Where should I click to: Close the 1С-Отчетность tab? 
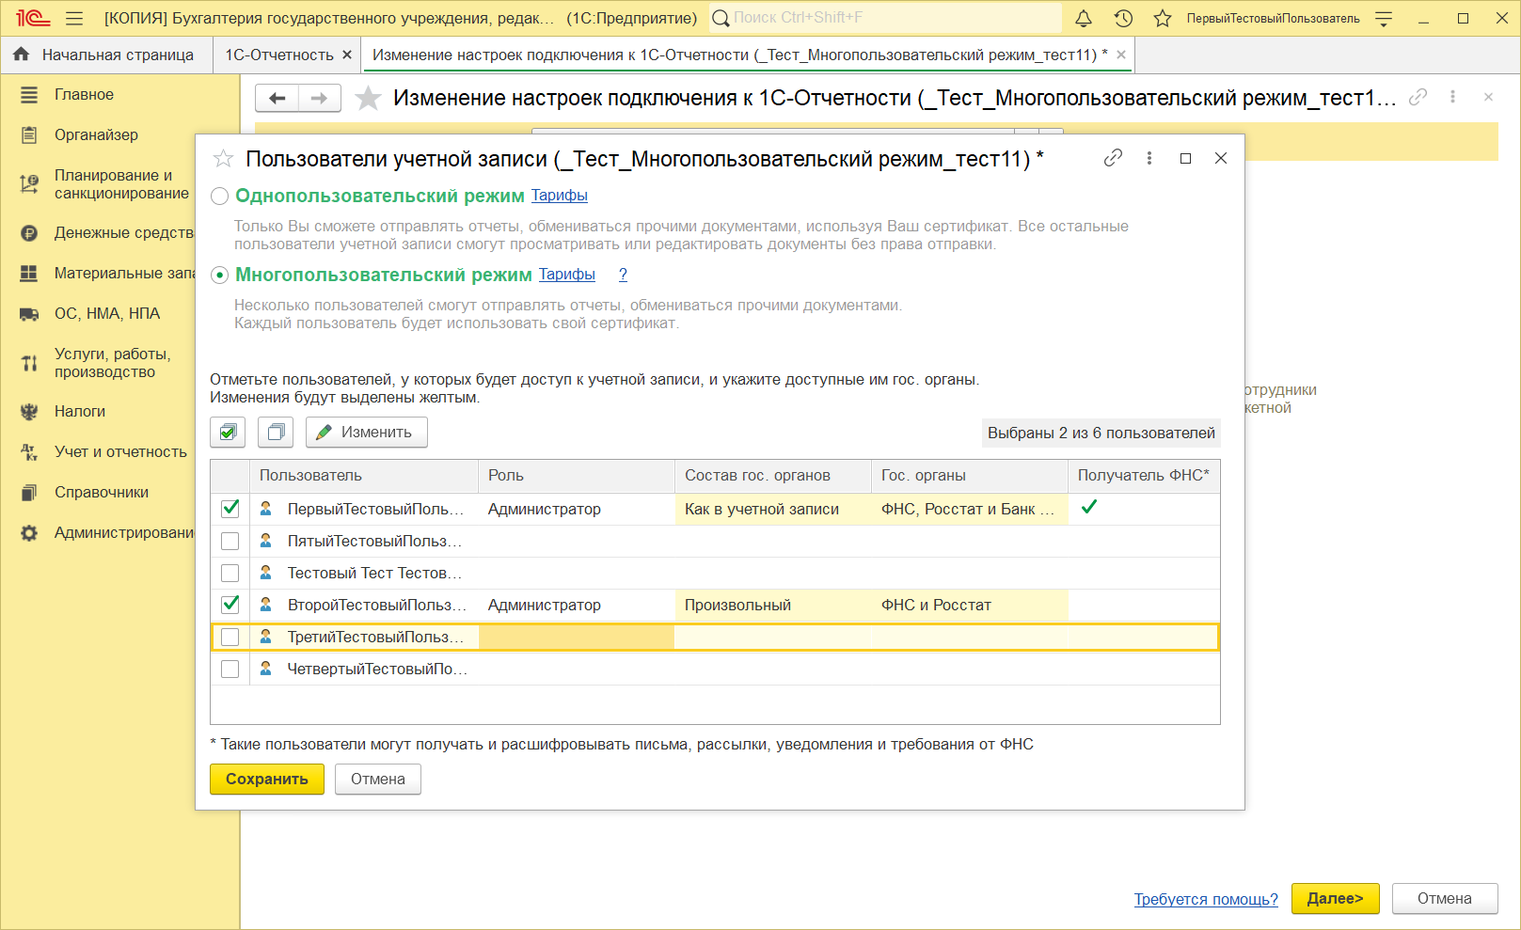(347, 55)
